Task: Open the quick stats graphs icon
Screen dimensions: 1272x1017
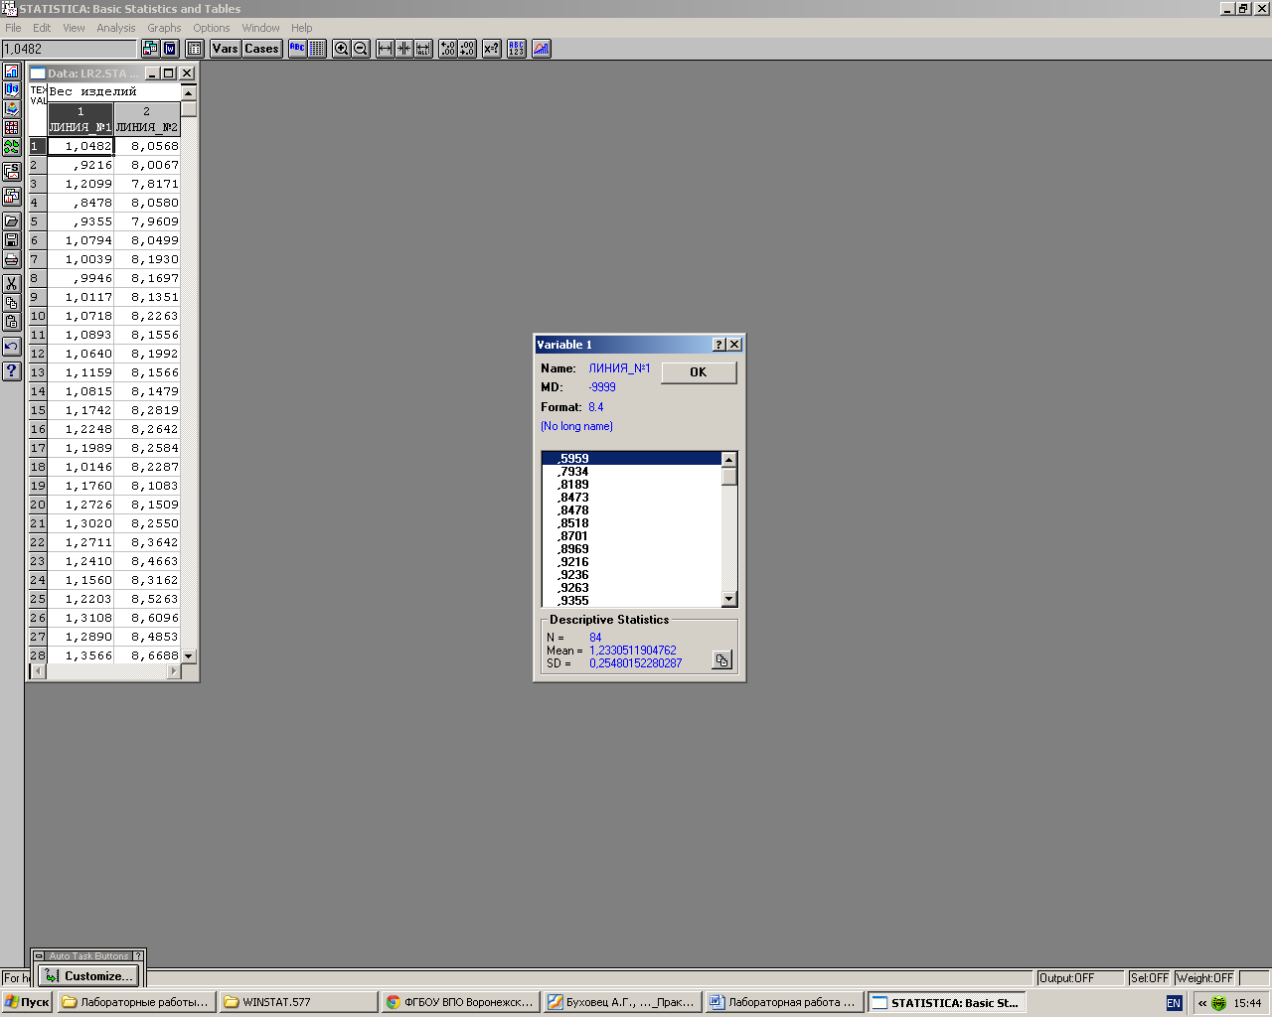Action: click(541, 48)
